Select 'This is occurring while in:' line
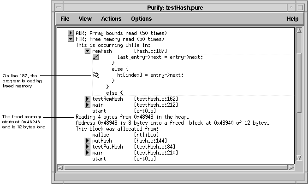The image size is (308, 184). (x=113, y=45)
